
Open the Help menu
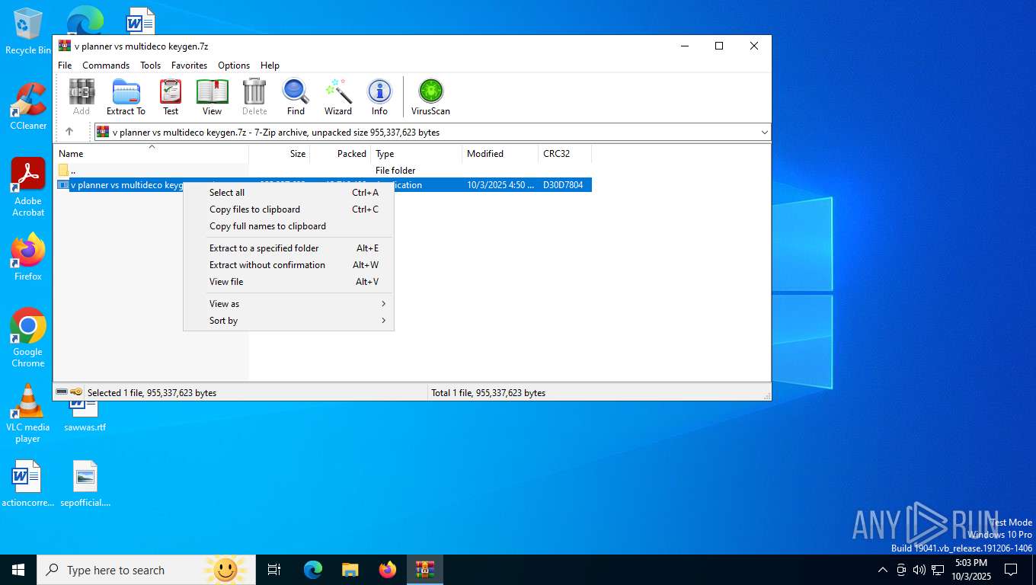pyautogui.click(x=270, y=66)
